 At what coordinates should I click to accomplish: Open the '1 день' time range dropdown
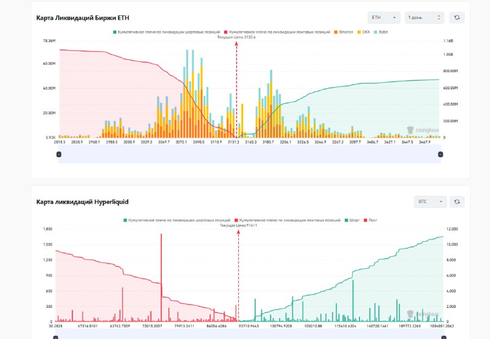pos(424,18)
